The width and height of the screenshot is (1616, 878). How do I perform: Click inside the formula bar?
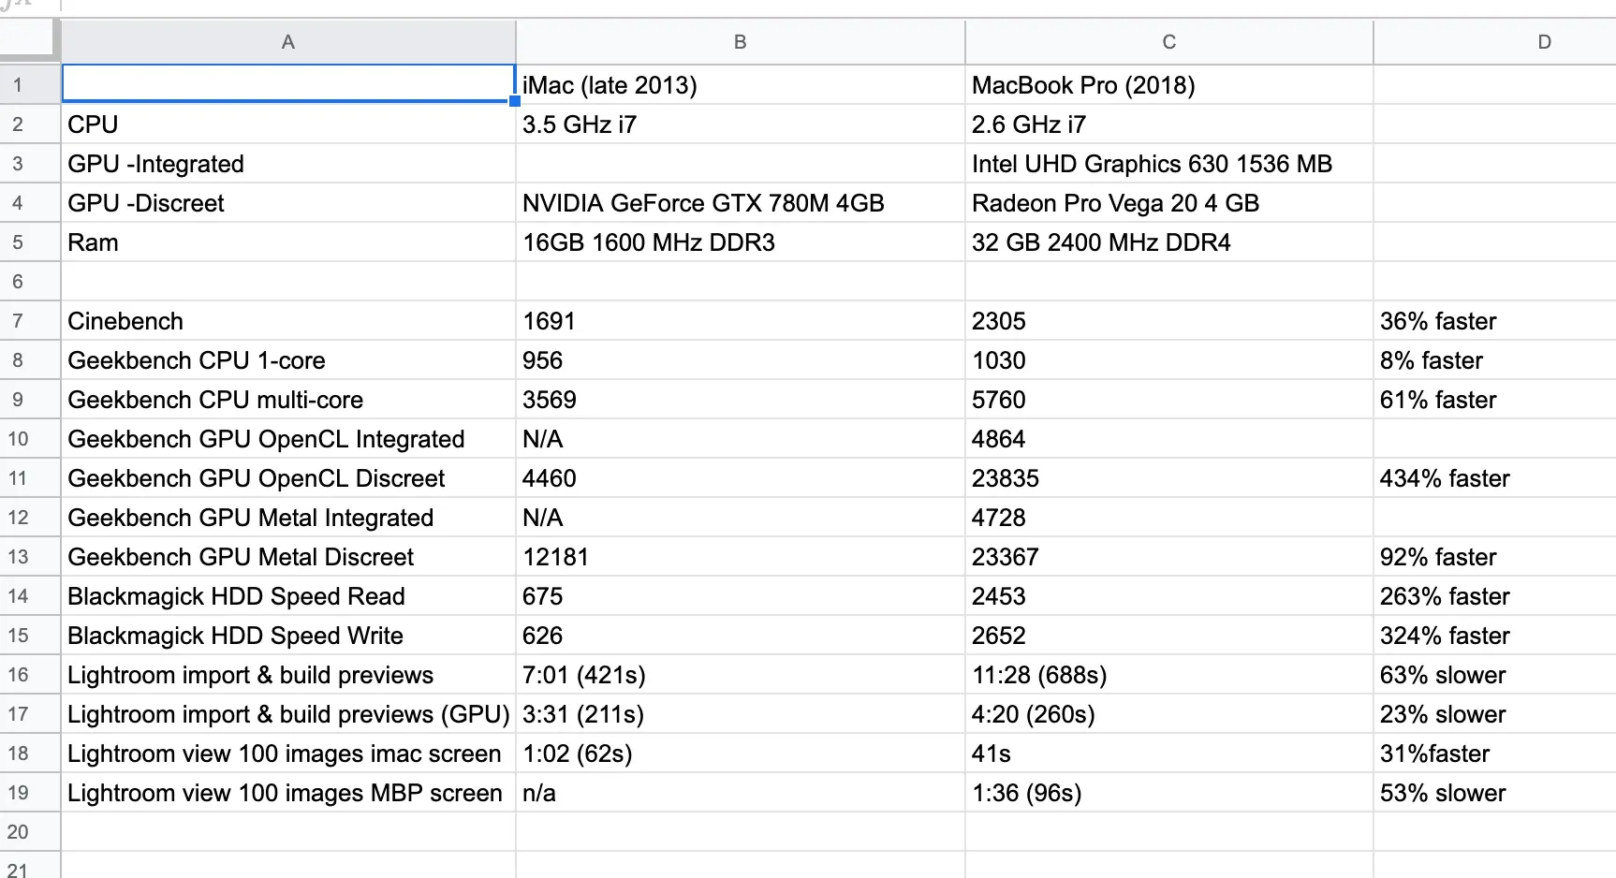pos(375,7)
